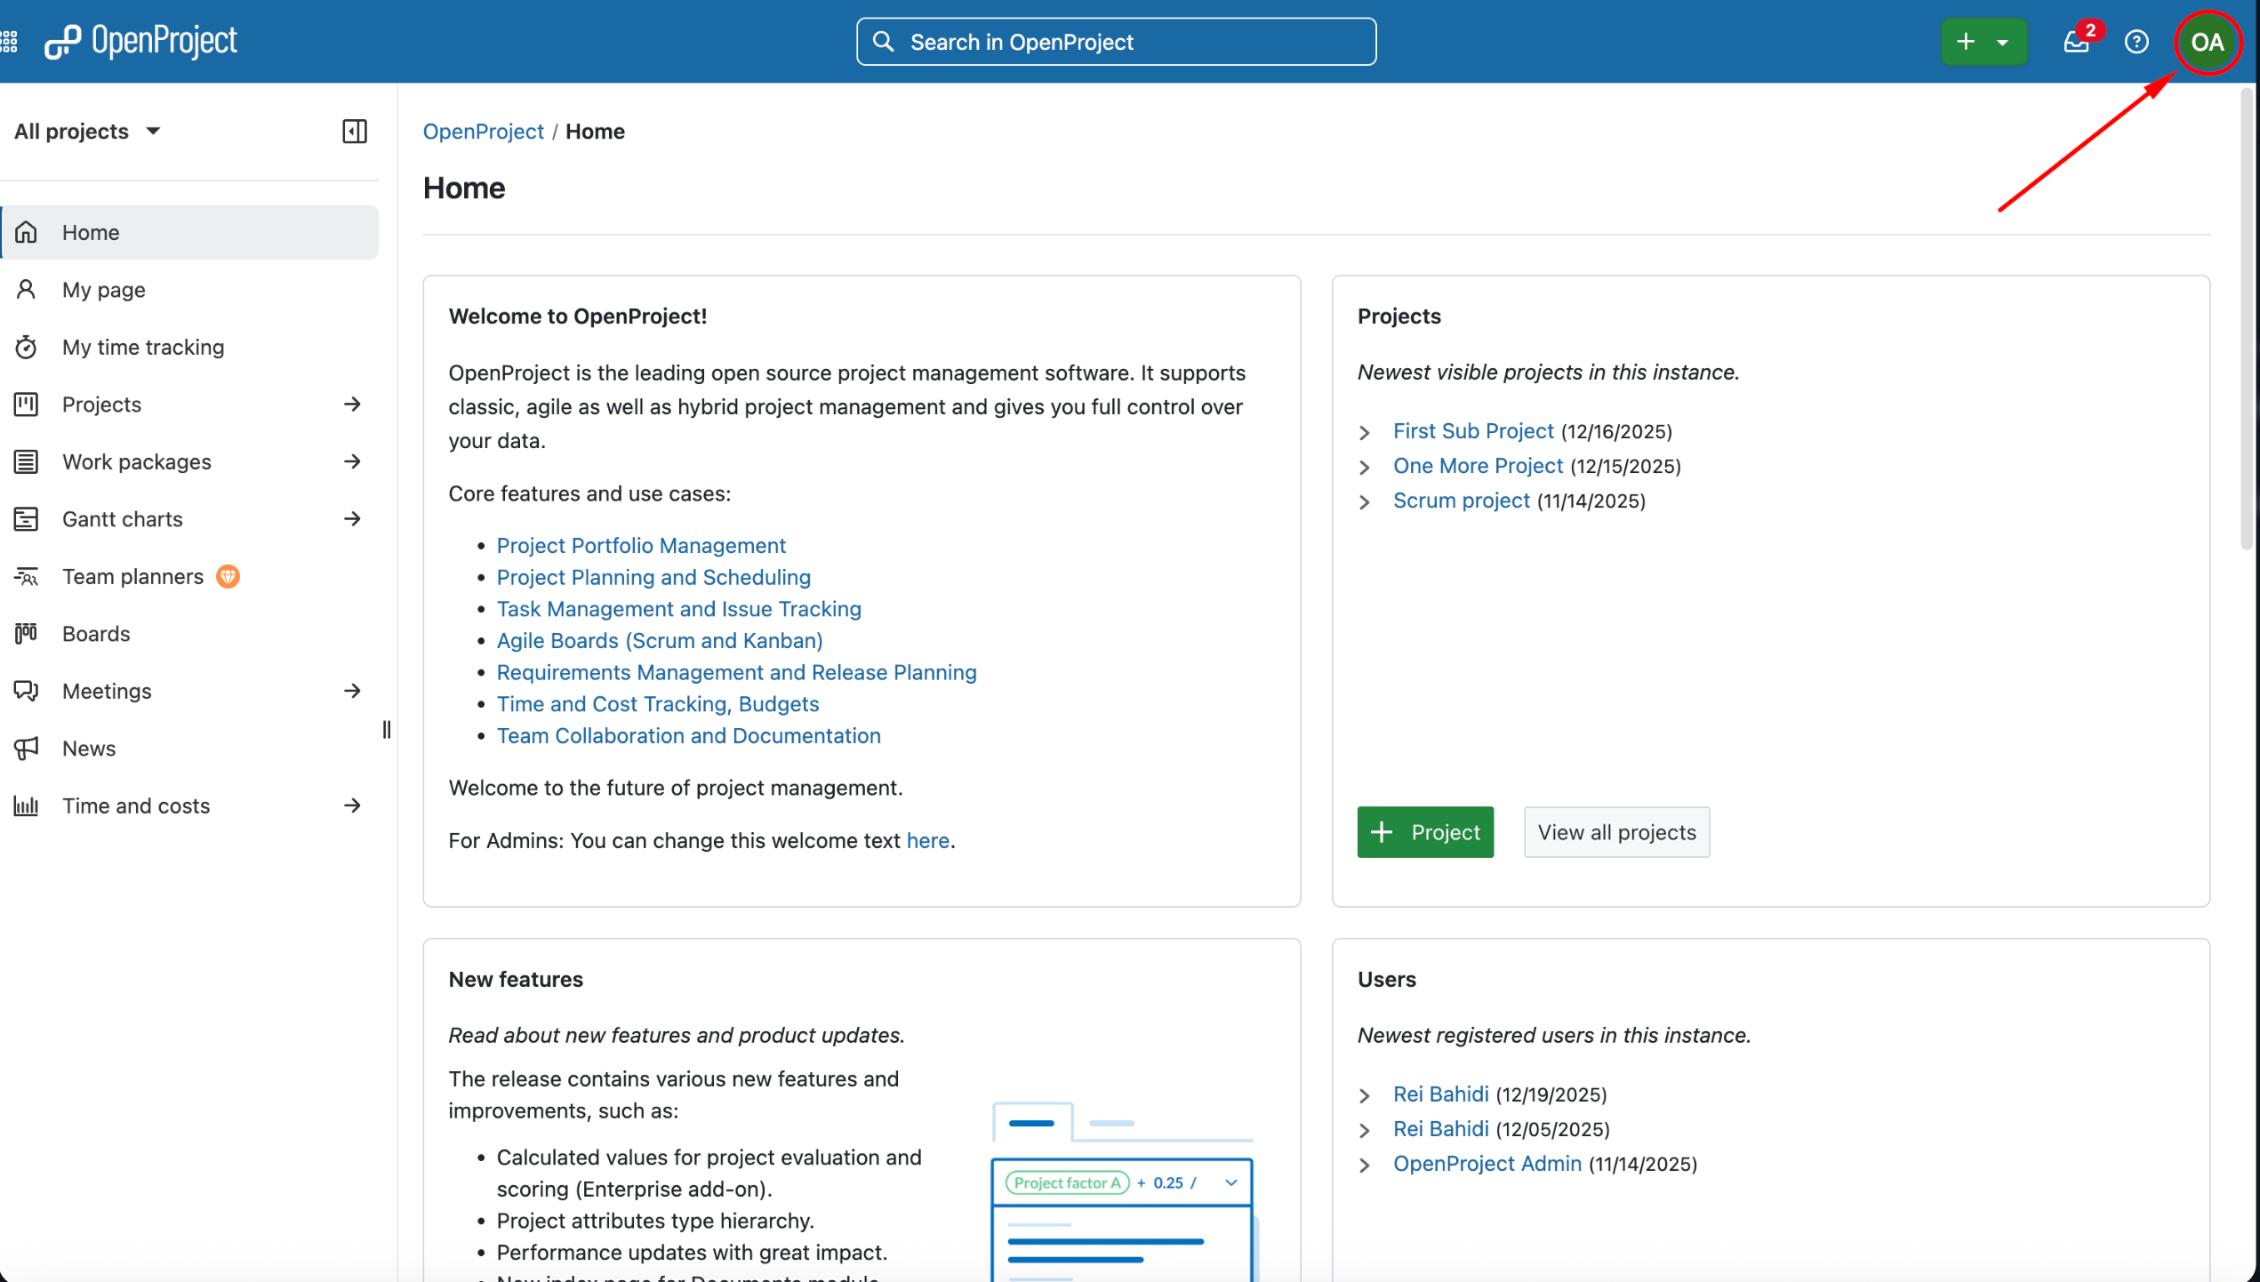Screen dimensions: 2260x1282
Task: Expand the Rei Bahidi 12/05/2025 chevron
Action: point(1365,1130)
